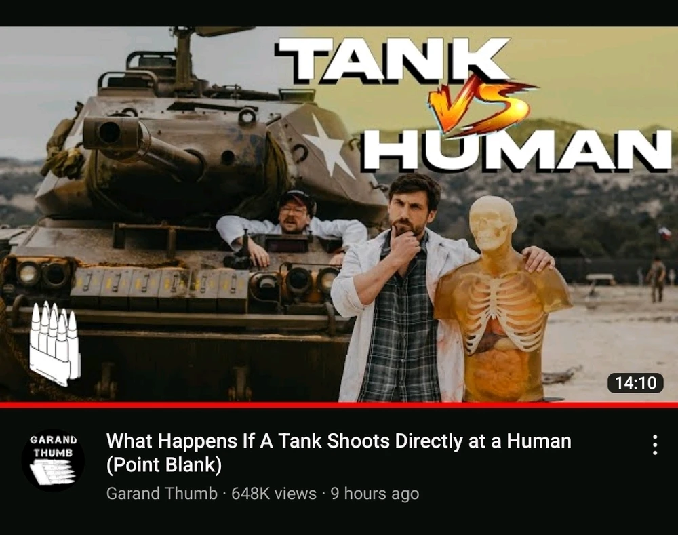Click the red watch progress bar
The height and width of the screenshot is (535, 678).
tap(339, 405)
